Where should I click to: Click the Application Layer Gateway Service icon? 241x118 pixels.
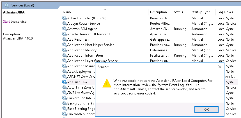(65, 61)
